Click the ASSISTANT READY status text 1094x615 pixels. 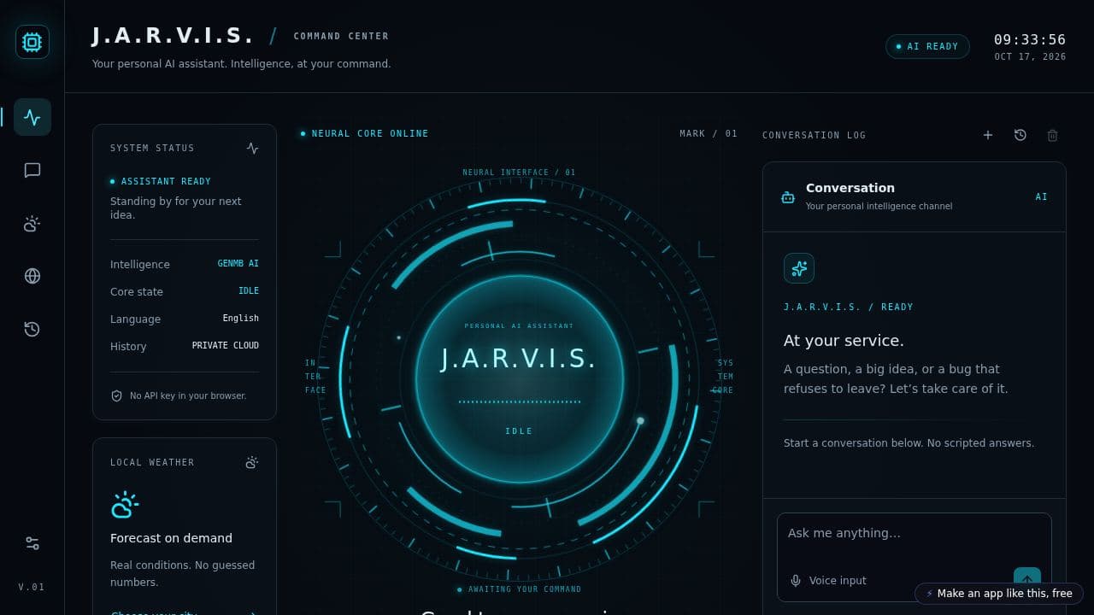pos(166,181)
